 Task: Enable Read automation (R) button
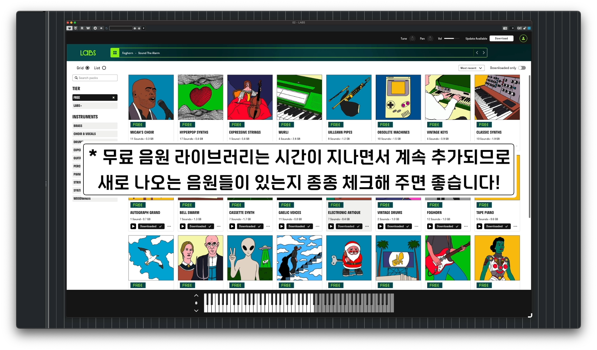point(82,28)
